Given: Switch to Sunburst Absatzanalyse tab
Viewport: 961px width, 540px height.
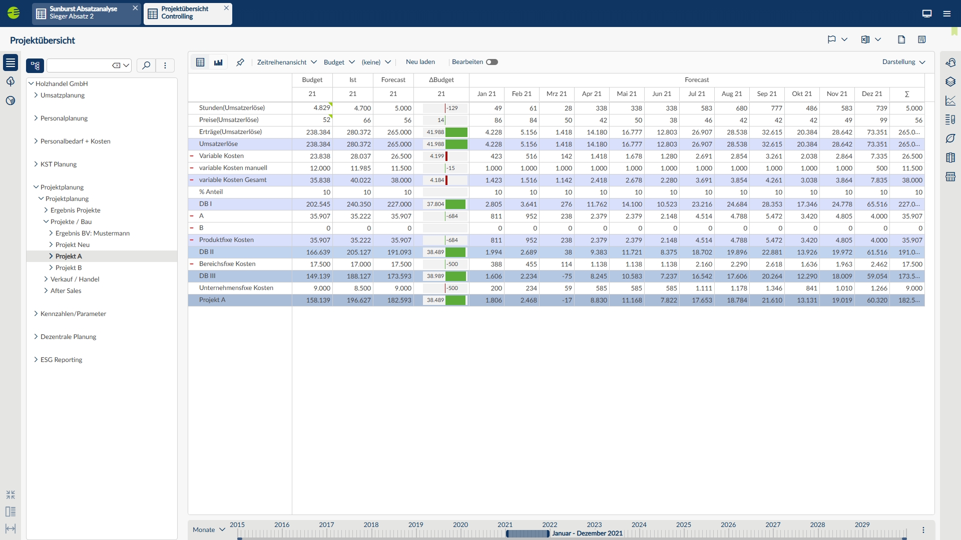Looking at the screenshot, I should coord(83,13).
